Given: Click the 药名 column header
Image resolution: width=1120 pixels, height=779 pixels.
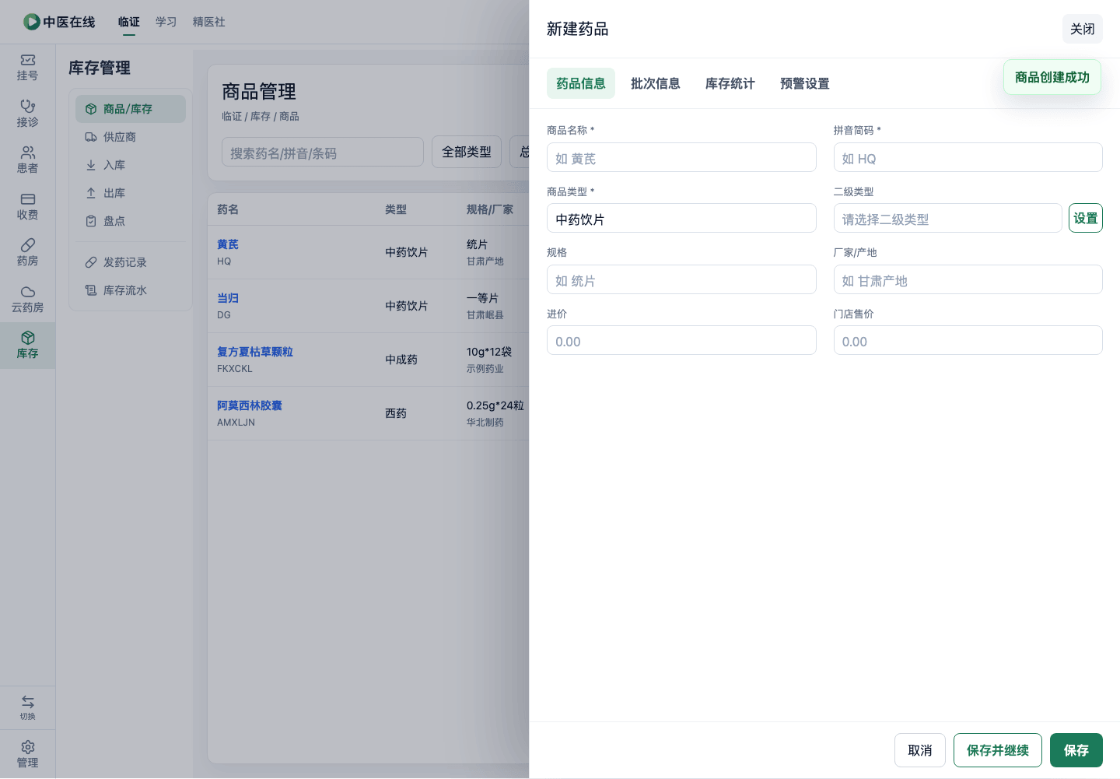Looking at the screenshot, I should pyautogui.click(x=228, y=209).
